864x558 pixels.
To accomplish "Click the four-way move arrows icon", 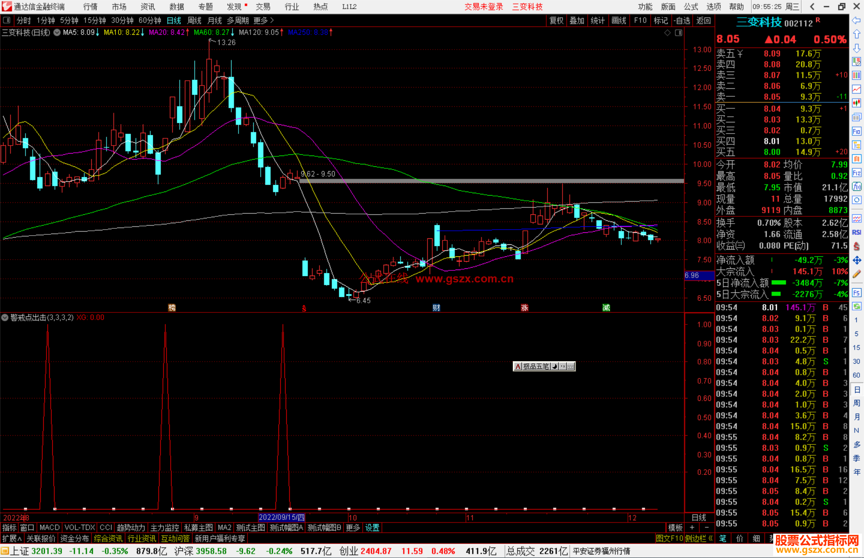I will click(x=856, y=260).
